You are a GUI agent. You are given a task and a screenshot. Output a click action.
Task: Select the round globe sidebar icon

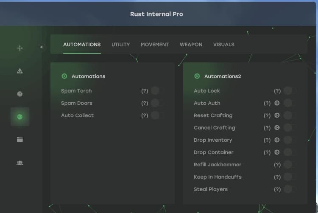click(20, 94)
